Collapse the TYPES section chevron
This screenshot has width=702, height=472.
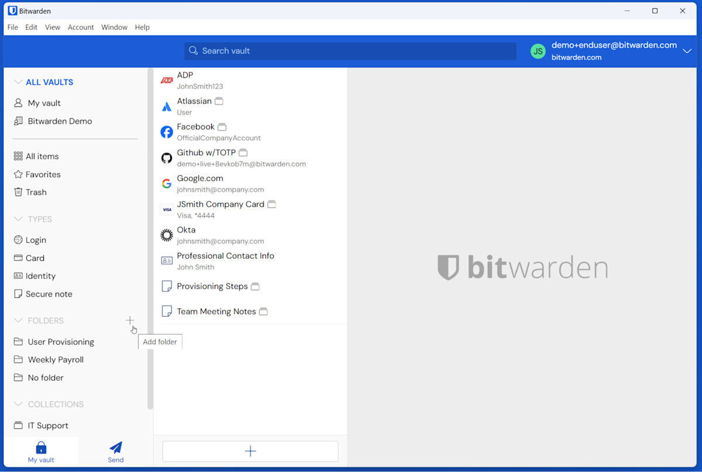click(18, 219)
